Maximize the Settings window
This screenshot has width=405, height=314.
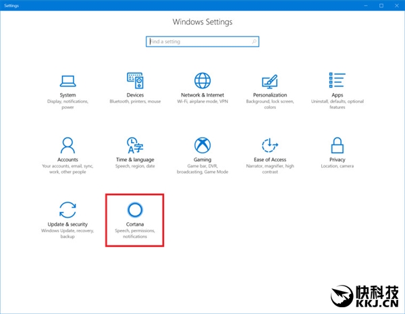click(381, 5)
